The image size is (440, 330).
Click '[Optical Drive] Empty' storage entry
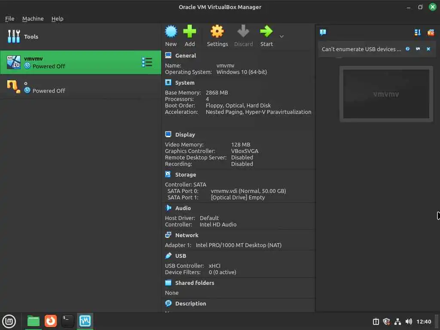click(x=238, y=198)
